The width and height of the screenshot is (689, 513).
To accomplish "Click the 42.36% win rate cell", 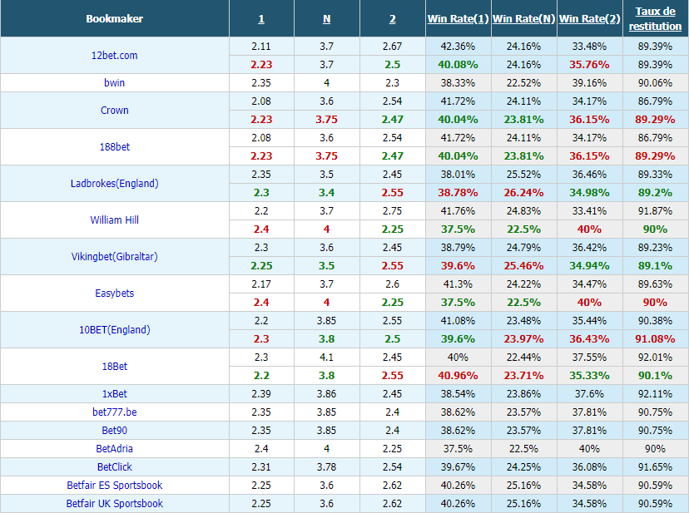I will (458, 46).
